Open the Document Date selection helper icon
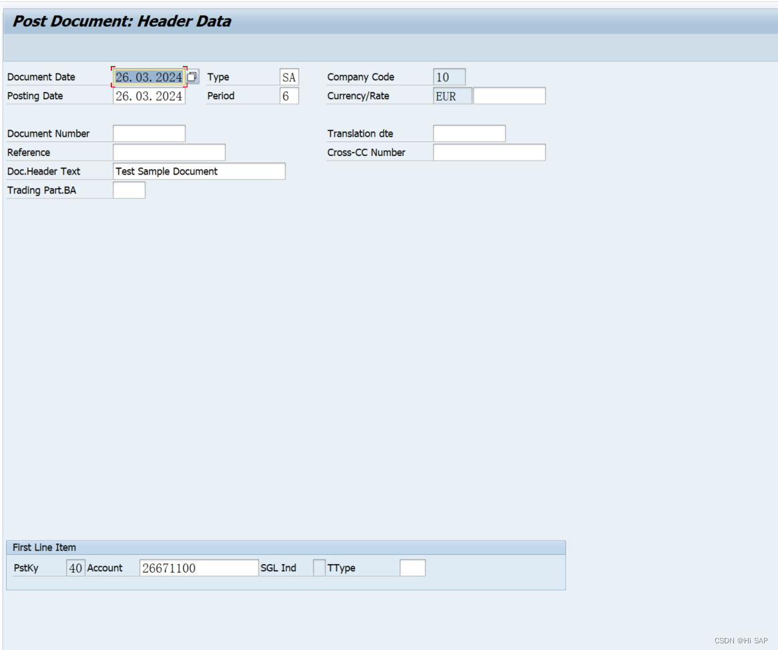 193,77
